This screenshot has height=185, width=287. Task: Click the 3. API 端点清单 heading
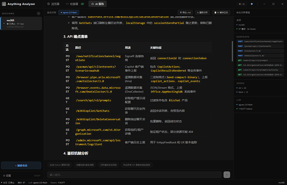pos(75,37)
